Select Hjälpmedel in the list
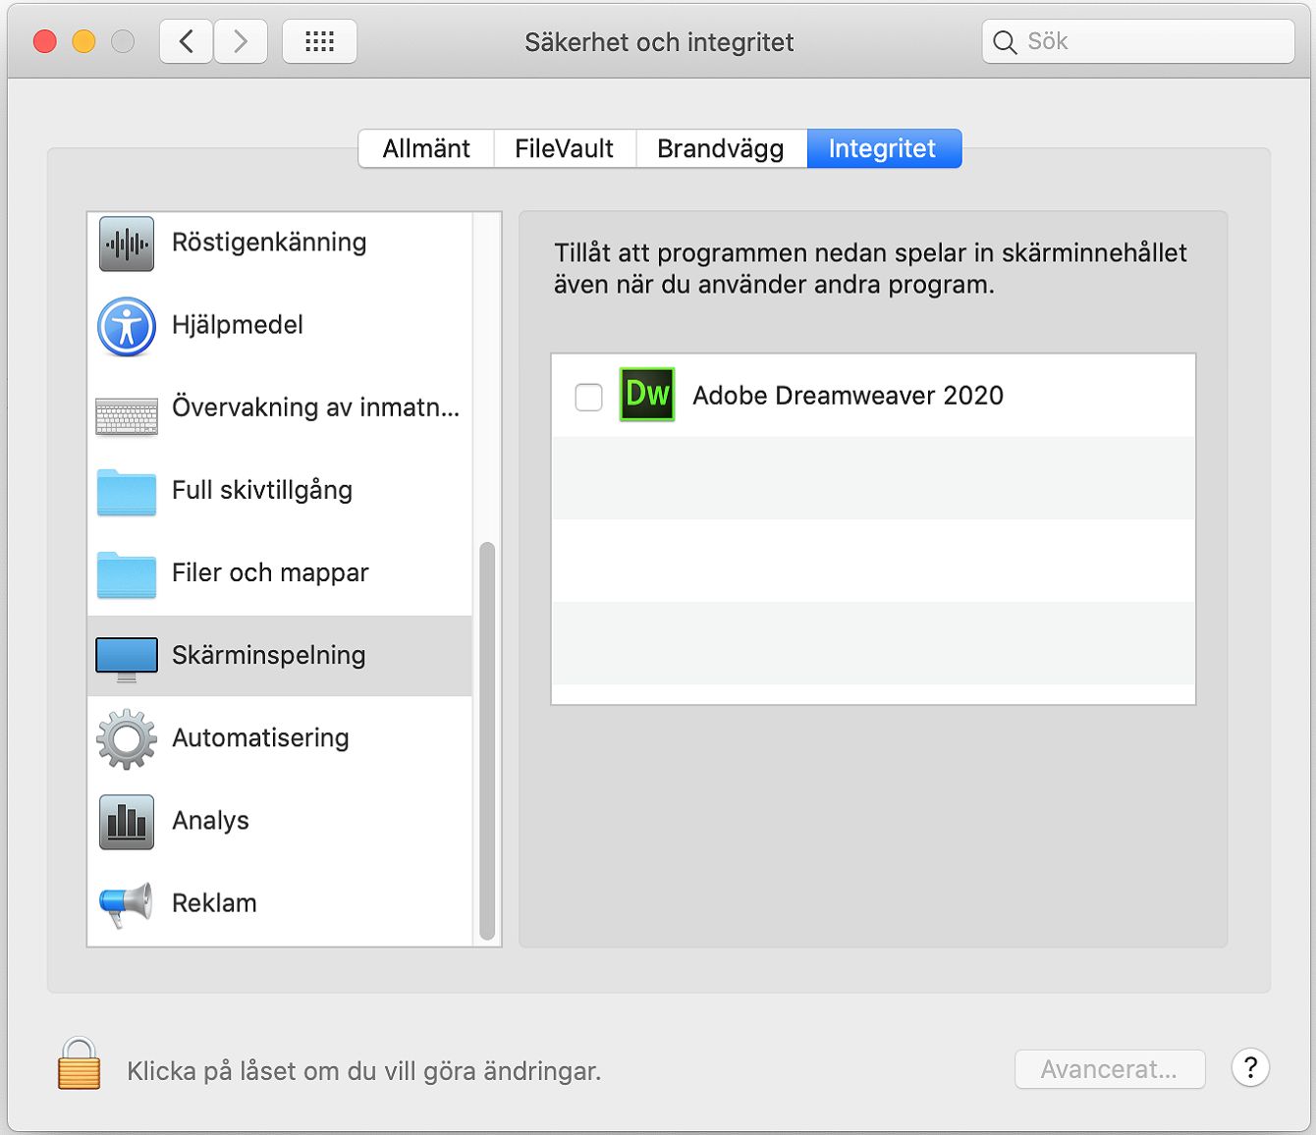This screenshot has width=1316, height=1135. coord(280,326)
